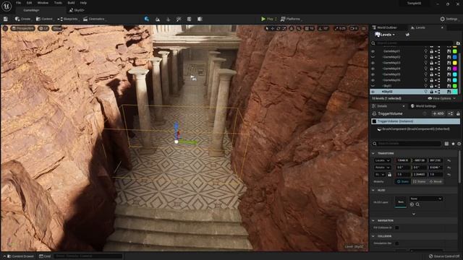Browse to HLOD layer asset icon
Viewport: 463px width, 260px height.
point(417,204)
